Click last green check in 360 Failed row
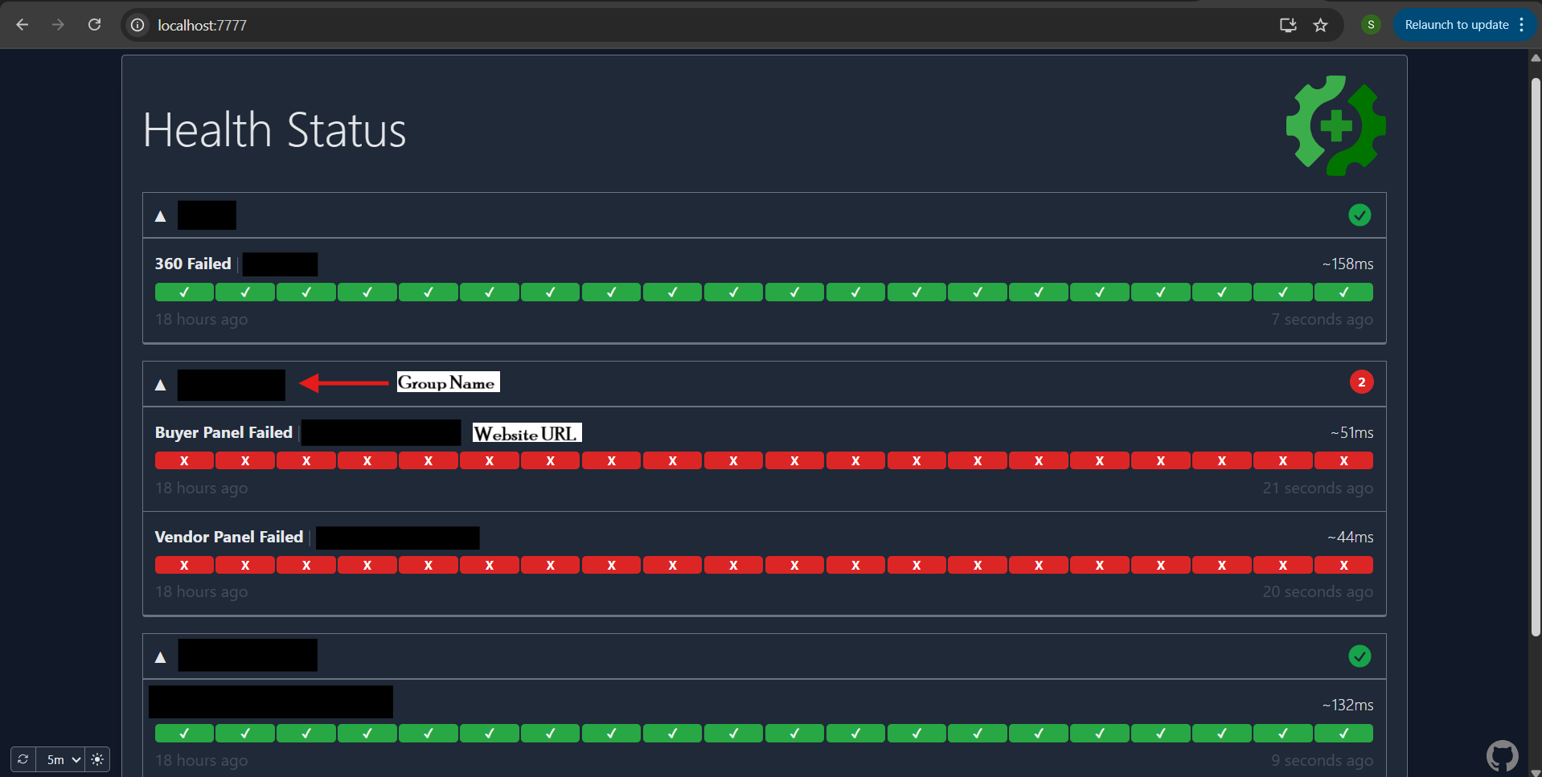Image resolution: width=1542 pixels, height=777 pixels. pyautogui.click(x=1343, y=292)
